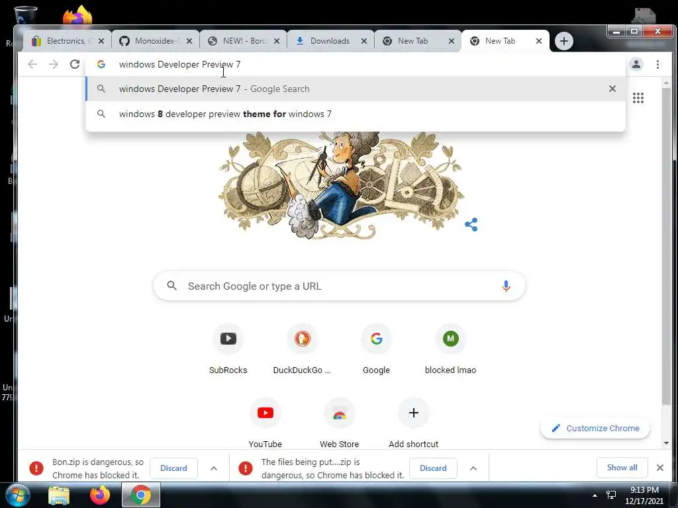The image size is (678, 508).
Task: Open the 'blocked lmao' shortcut
Action: click(x=450, y=349)
